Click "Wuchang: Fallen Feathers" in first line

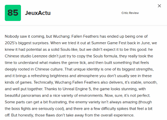click(x=76, y=36)
